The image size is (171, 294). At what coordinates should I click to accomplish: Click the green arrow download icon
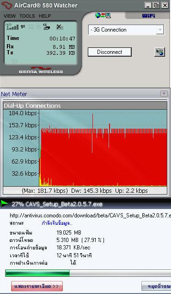tap(4, 204)
